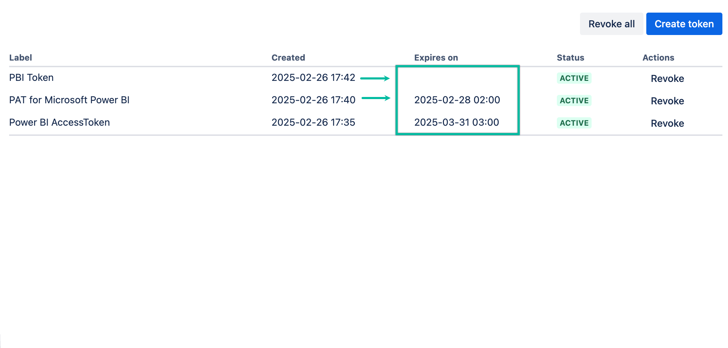Revoke the PBI Token

click(x=667, y=78)
